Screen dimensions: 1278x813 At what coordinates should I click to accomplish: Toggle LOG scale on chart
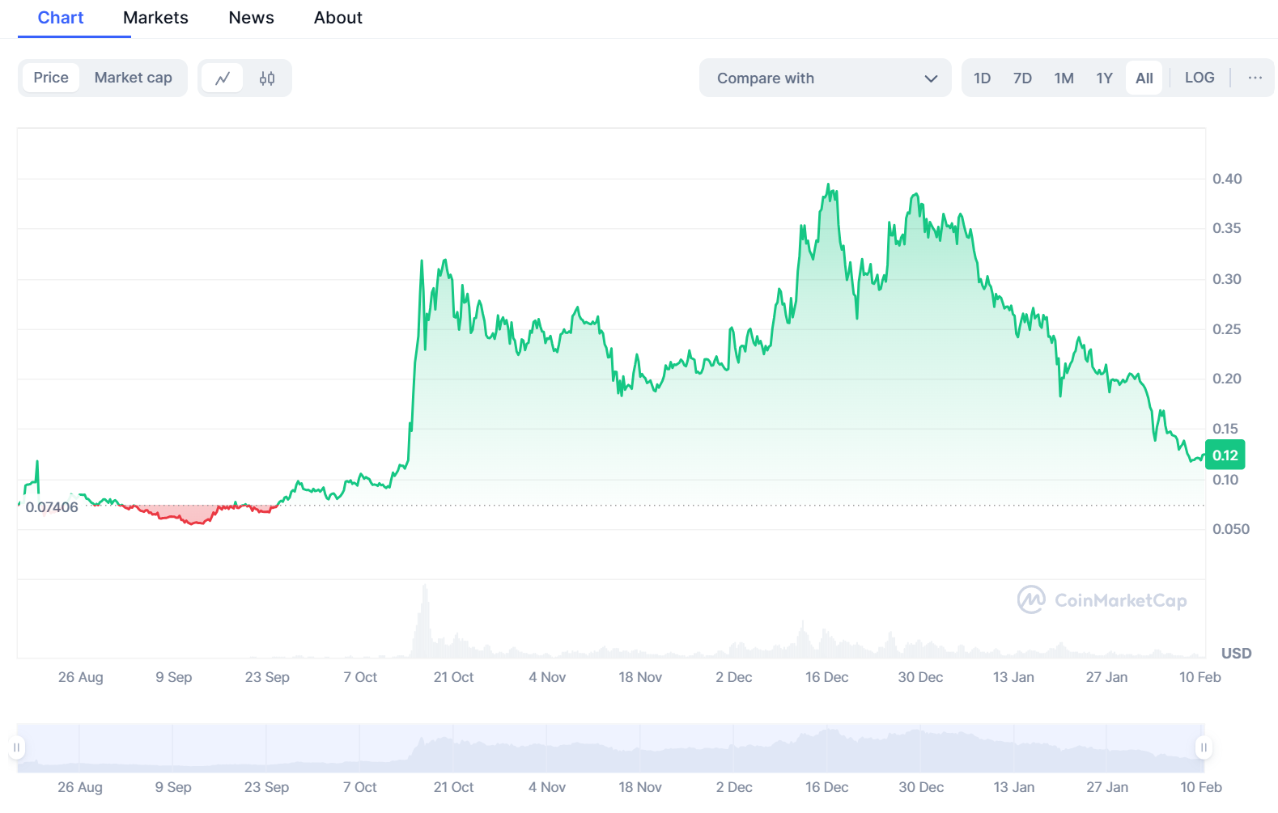click(x=1199, y=78)
